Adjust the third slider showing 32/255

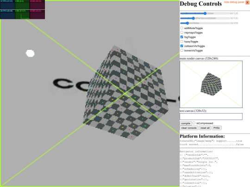click(x=205, y=23)
